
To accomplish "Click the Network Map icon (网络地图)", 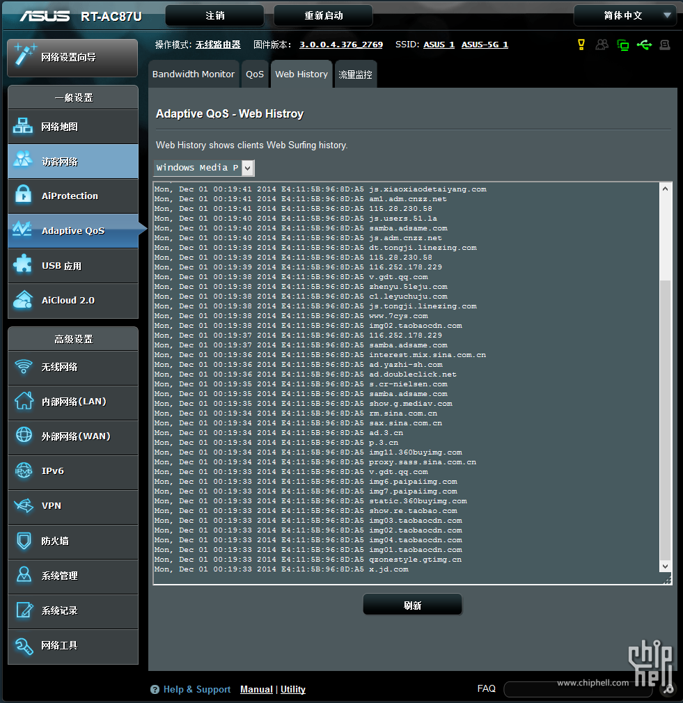I will point(23,126).
